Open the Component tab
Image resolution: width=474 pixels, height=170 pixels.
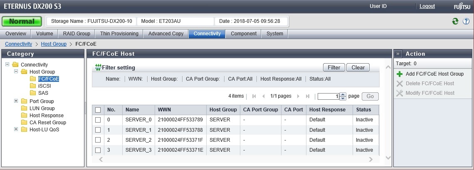244,34
